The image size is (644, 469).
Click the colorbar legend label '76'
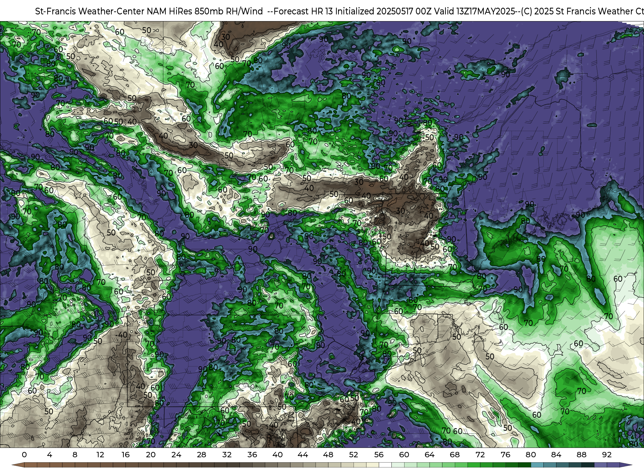tap(505, 455)
